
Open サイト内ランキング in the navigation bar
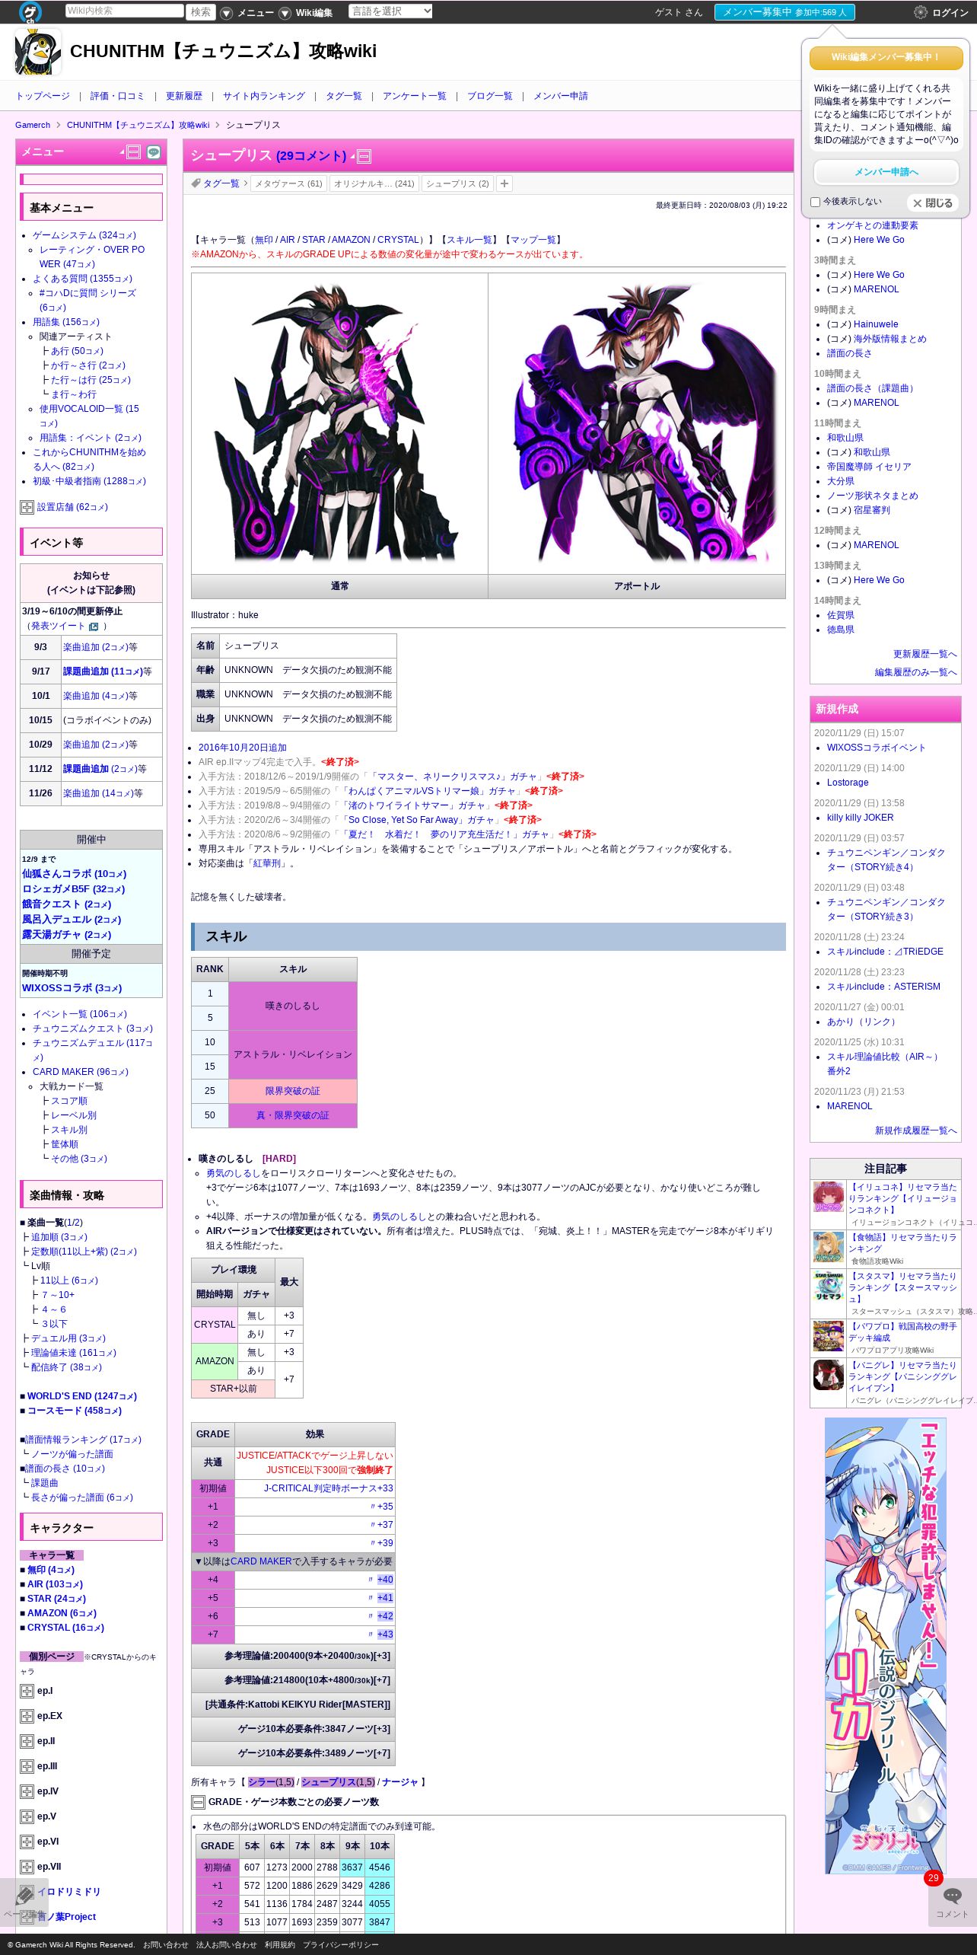coord(264,96)
